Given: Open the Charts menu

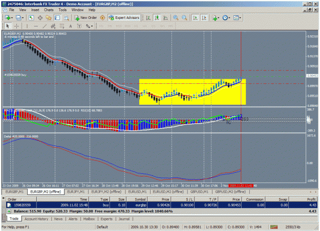Looking at the screenshot, I should [49, 10].
